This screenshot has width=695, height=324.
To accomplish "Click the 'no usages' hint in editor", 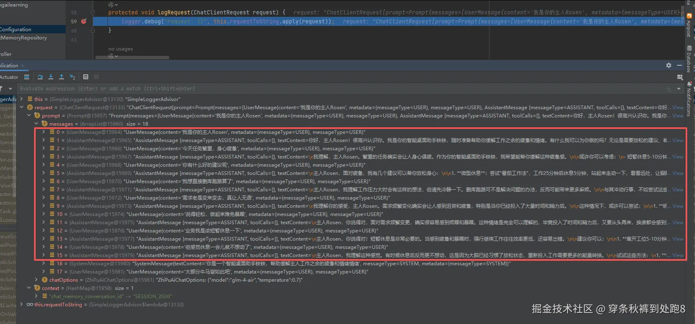I will 121,49.
